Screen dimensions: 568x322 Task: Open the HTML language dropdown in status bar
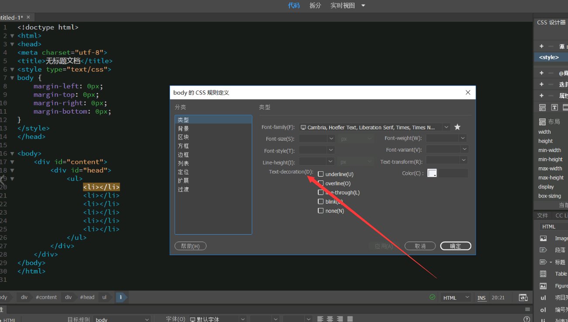tap(455, 298)
